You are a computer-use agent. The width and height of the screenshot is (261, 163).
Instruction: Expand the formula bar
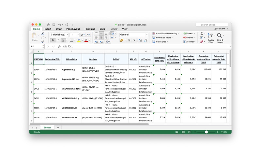[x=230, y=46]
